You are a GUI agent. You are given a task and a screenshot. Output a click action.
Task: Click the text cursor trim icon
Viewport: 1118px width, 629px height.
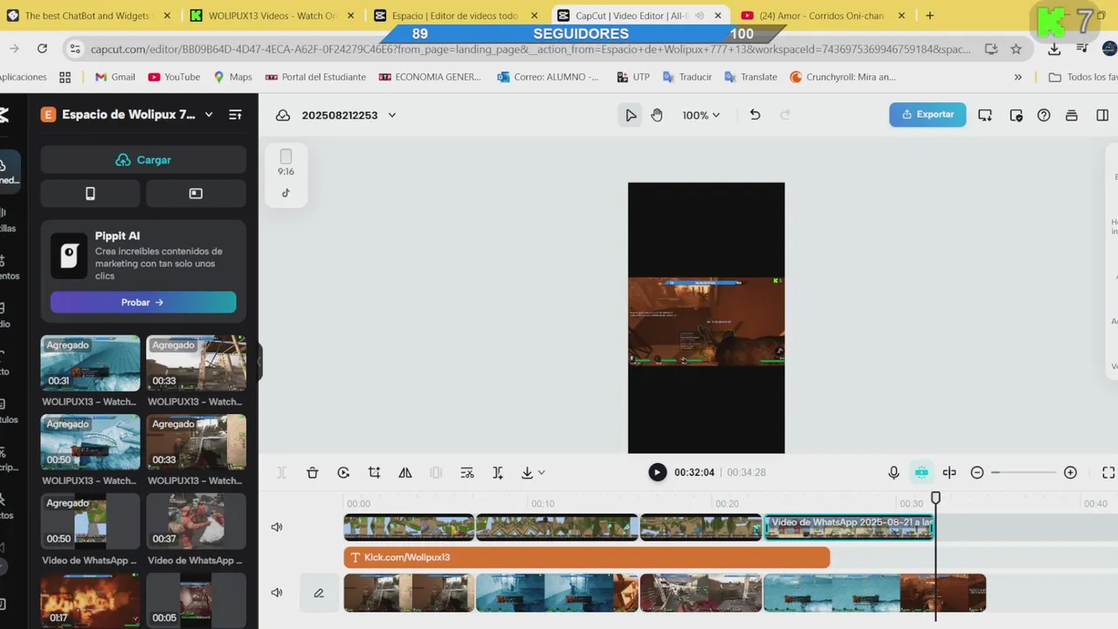coord(498,473)
